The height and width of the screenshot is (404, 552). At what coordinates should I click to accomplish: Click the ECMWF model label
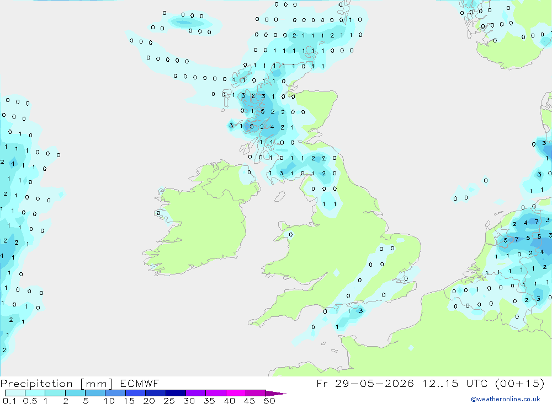[x=140, y=384]
